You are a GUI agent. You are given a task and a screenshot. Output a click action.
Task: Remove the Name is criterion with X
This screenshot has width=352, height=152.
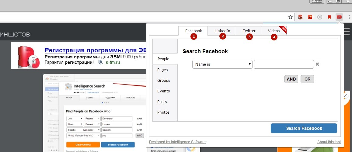point(317,64)
